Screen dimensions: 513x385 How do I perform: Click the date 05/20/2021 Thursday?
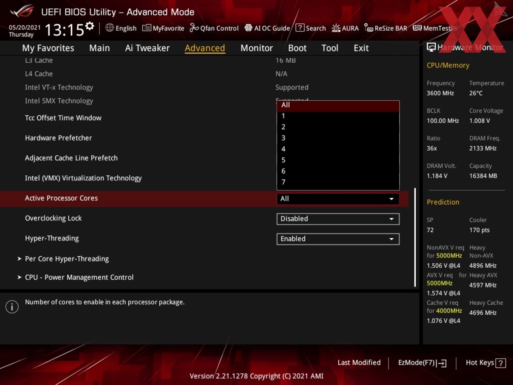click(x=25, y=31)
